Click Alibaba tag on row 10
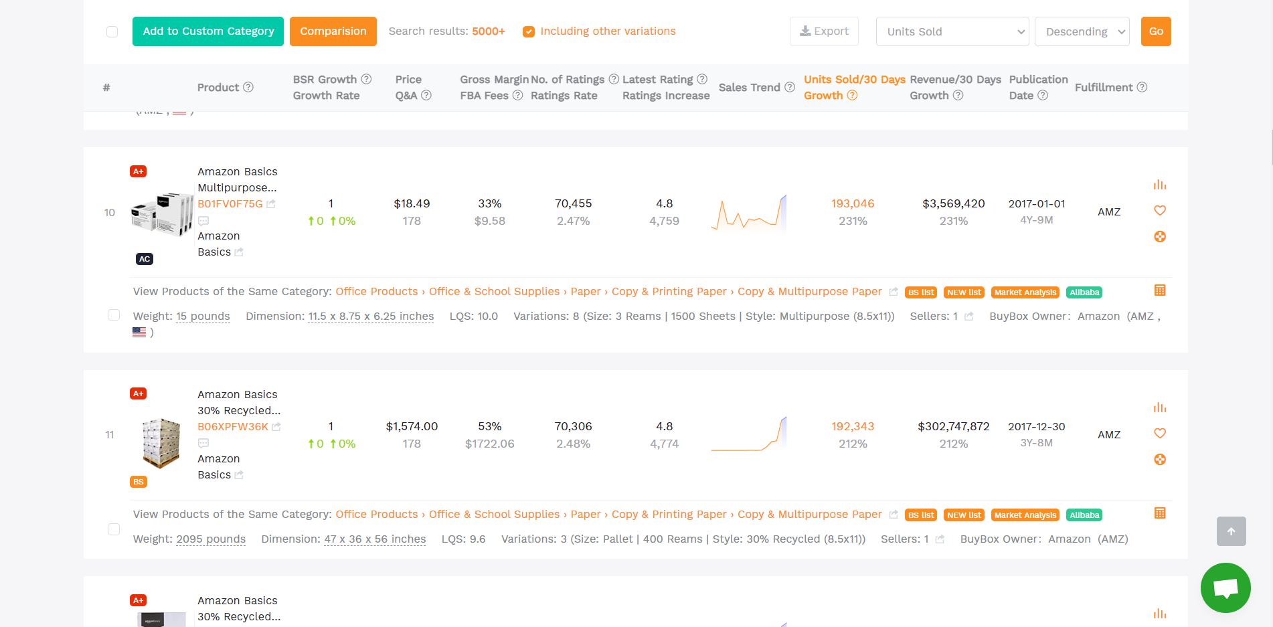1273x627 pixels. pyautogui.click(x=1084, y=292)
